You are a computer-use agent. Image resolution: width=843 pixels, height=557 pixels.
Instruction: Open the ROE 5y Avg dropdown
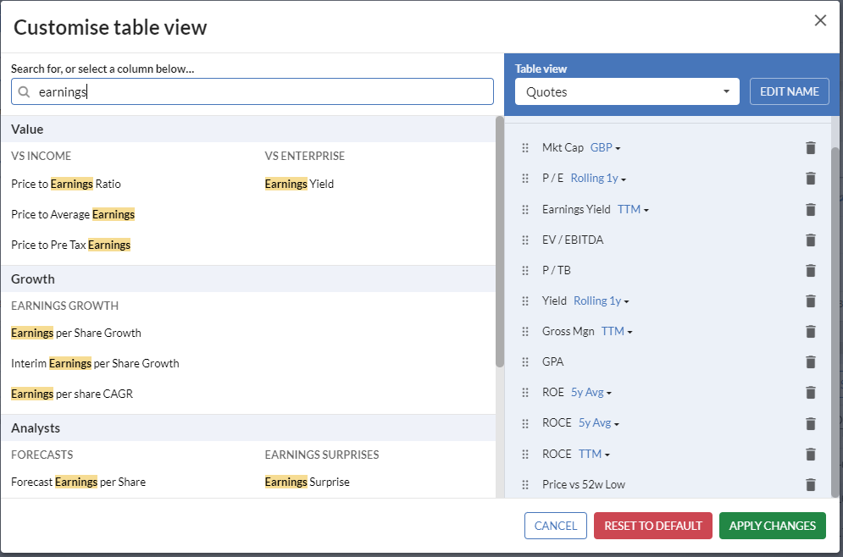click(x=591, y=393)
